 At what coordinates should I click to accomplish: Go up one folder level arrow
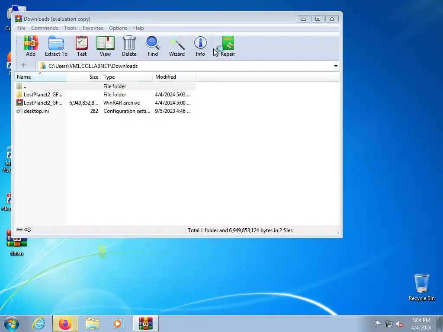[24, 66]
